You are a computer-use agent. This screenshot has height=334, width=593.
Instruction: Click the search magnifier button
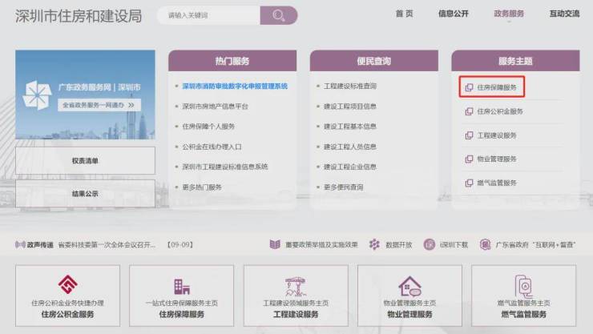pos(278,15)
